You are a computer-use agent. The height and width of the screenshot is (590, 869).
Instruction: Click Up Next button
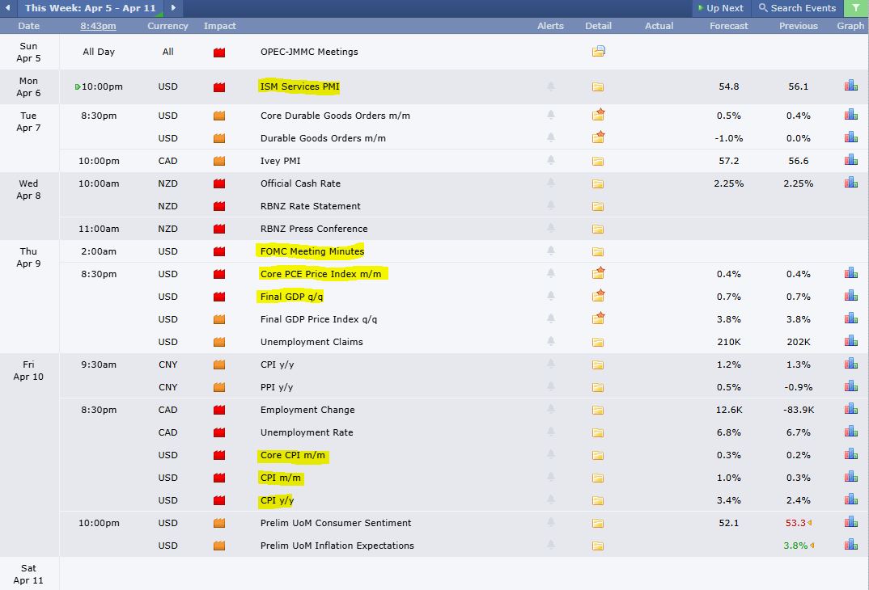719,8
